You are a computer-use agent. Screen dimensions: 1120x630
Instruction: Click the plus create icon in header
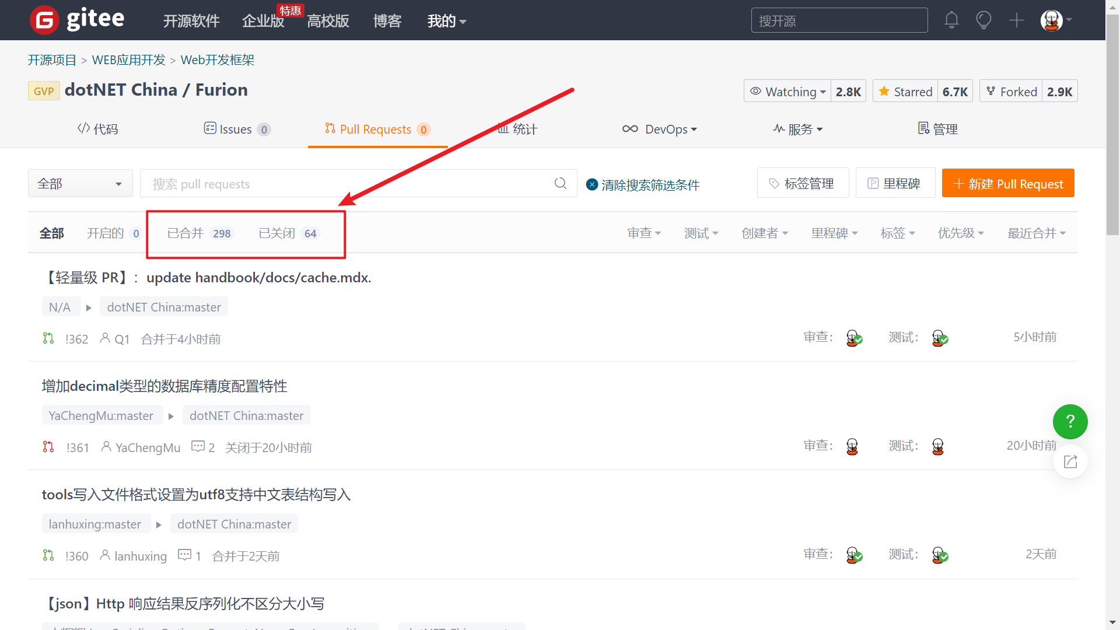pyautogui.click(x=1017, y=20)
